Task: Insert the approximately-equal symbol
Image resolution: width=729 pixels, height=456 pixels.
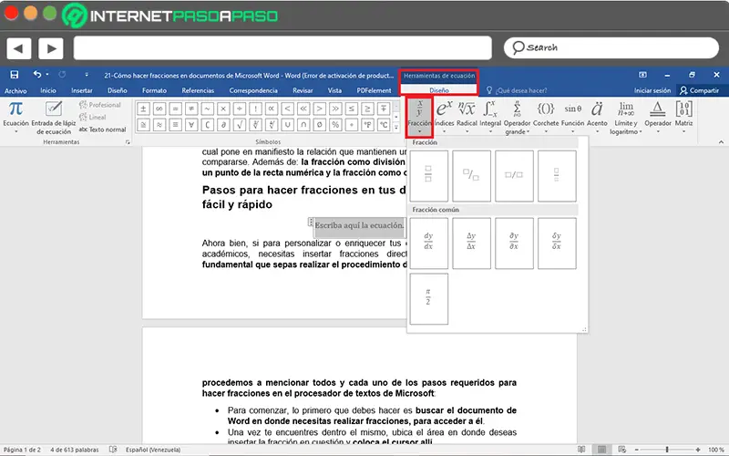Action: (x=159, y=125)
